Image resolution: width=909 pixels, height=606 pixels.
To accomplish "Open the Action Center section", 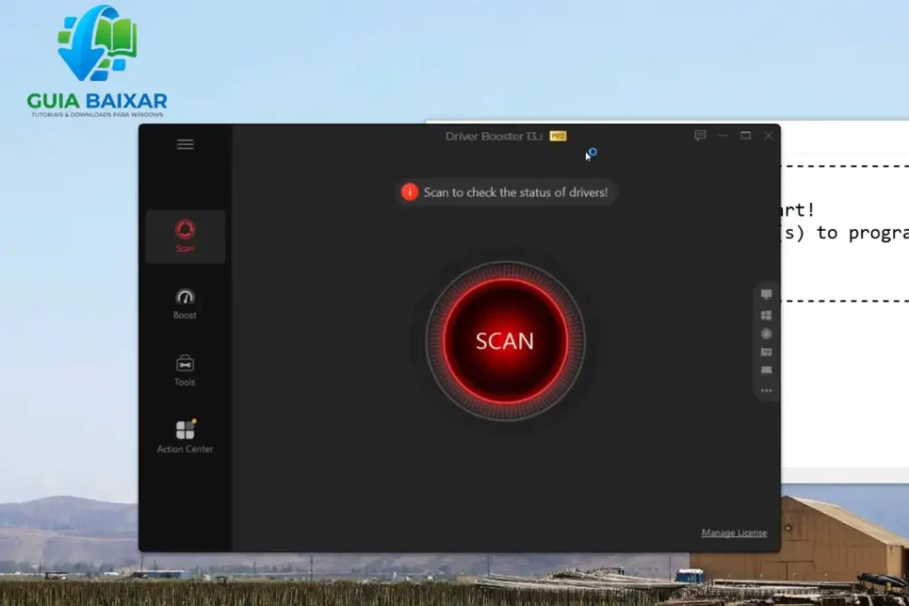I will (x=185, y=437).
